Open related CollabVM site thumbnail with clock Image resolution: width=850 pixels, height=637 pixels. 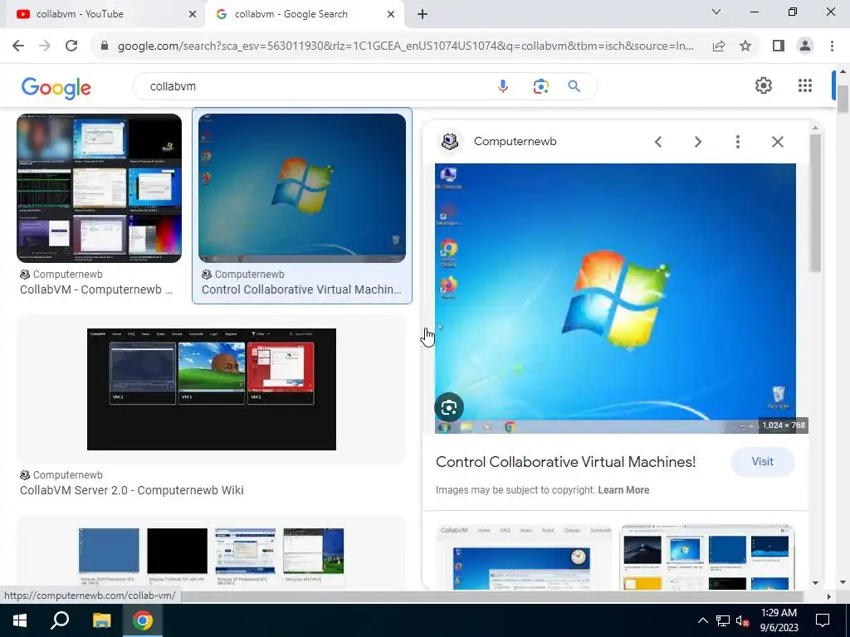(524, 557)
